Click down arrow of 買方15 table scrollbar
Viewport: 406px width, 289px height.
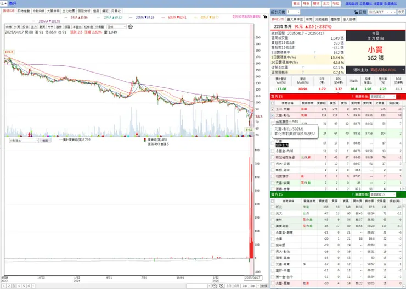click(x=404, y=189)
